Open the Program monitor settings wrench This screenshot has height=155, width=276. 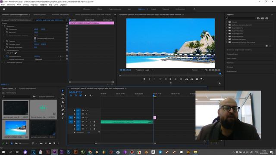coord(206,70)
